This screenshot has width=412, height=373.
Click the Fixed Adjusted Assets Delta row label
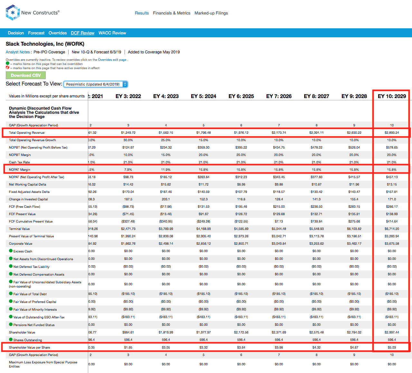(29, 192)
